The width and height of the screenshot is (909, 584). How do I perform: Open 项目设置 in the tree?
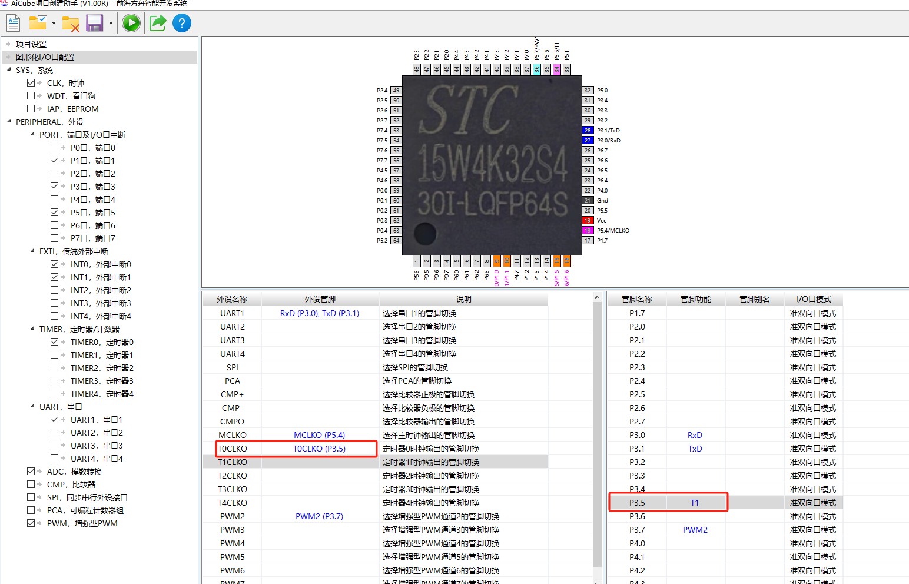click(31, 44)
